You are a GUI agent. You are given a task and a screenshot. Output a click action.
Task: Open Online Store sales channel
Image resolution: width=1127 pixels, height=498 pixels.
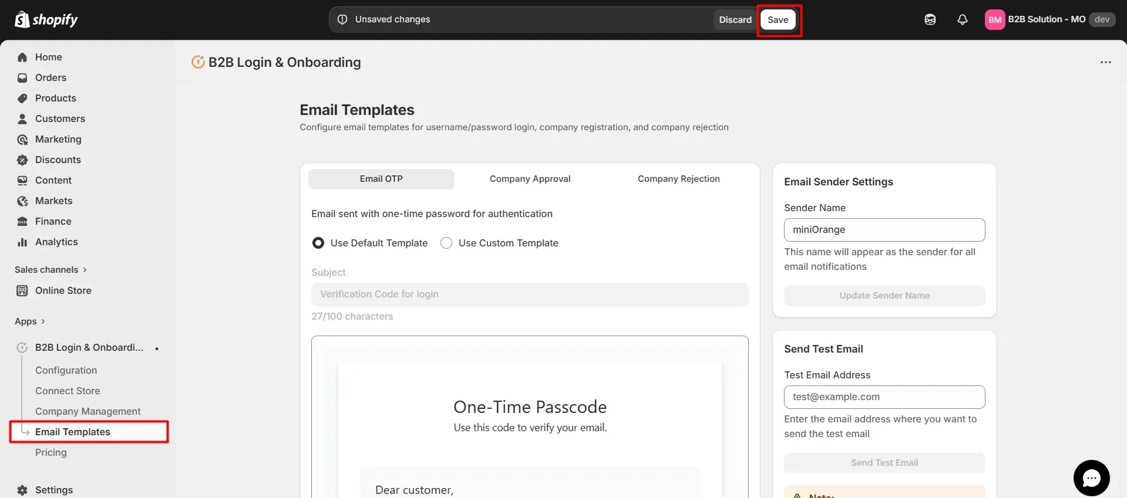click(x=63, y=290)
